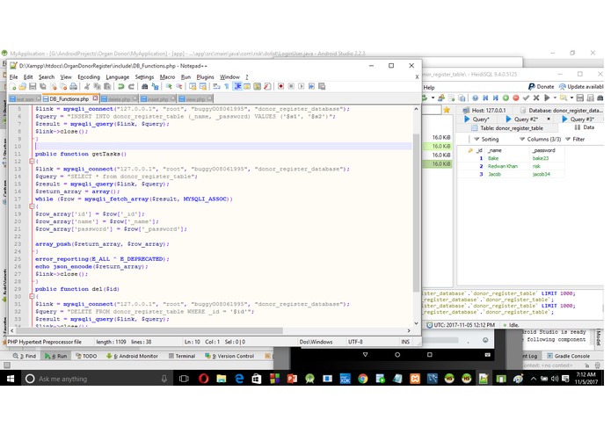Click the New file icon in Notepad++
Viewport: 611px width, 434px height.
(13, 86)
